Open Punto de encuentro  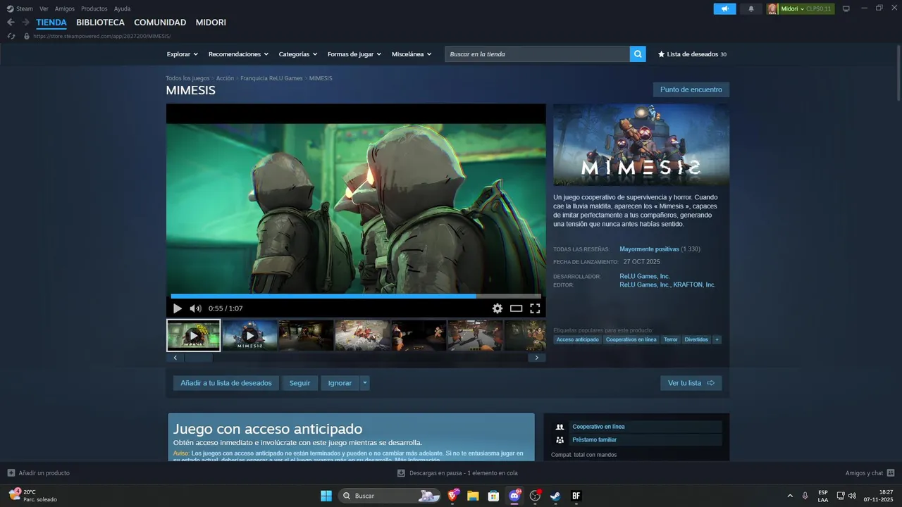click(691, 90)
